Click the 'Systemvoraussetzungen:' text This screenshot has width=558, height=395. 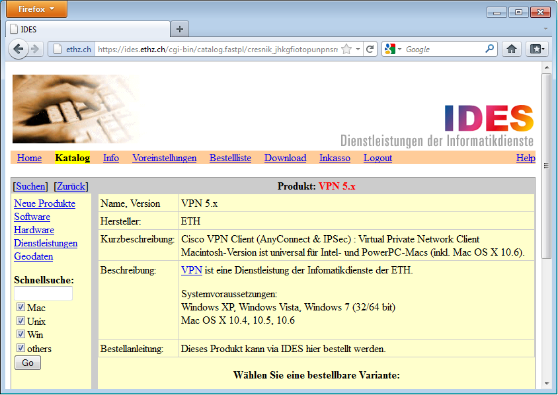pyautogui.click(x=229, y=294)
